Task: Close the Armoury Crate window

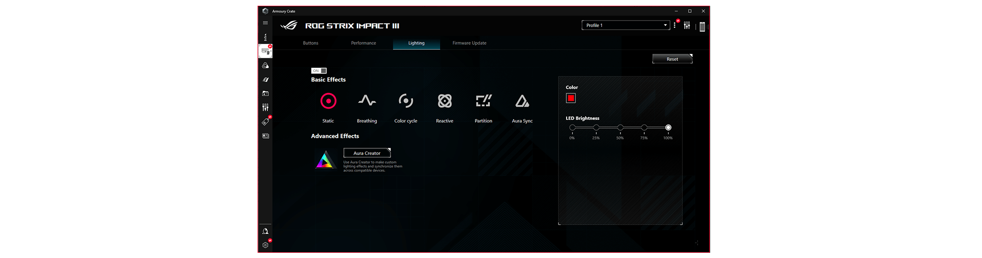Action: pos(703,11)
